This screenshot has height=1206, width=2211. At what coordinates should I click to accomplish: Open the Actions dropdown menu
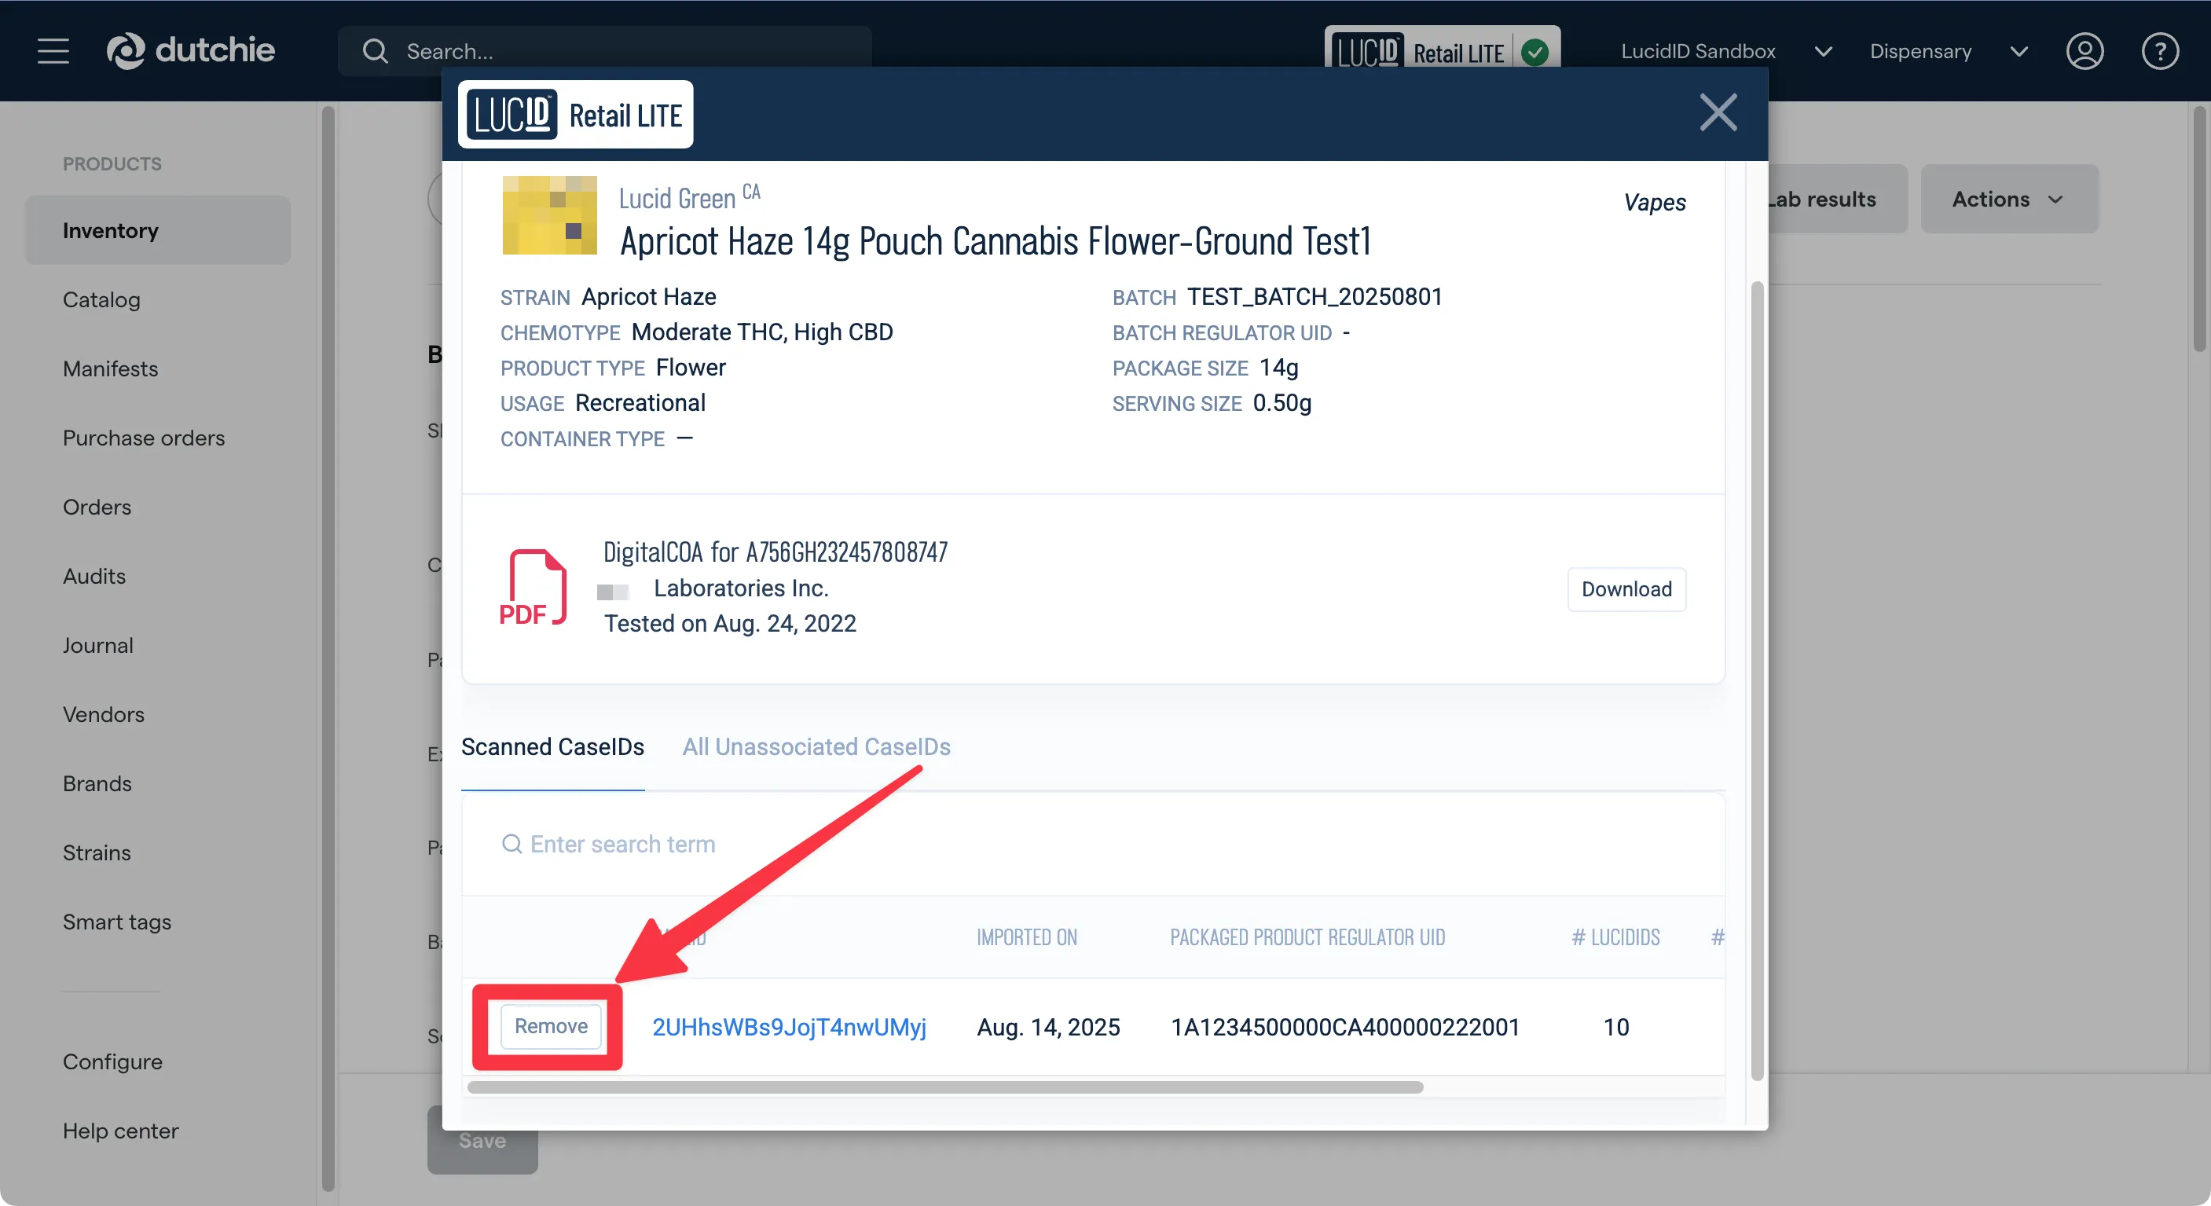(2008, 199)
